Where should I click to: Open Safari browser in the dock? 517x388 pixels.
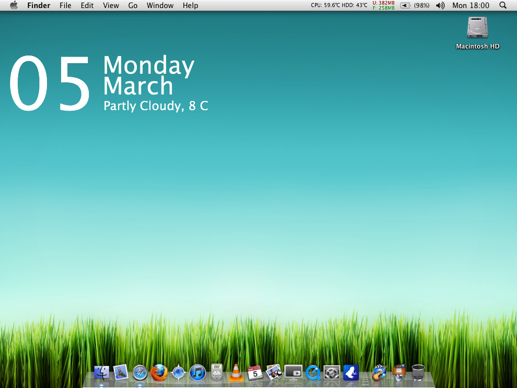(140, 373)
